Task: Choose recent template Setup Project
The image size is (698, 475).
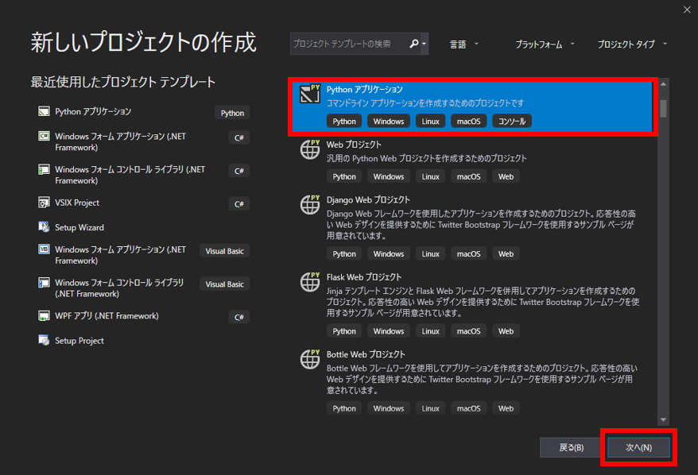Action: tap(79, 341)
